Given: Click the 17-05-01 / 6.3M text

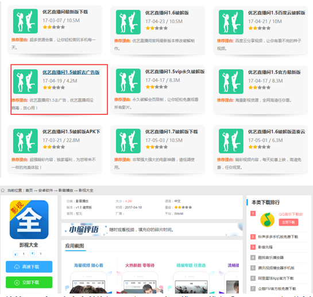Looking at the screenshot, I should point(265,140).
